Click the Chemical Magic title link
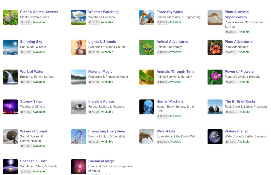 pos(101,161)
